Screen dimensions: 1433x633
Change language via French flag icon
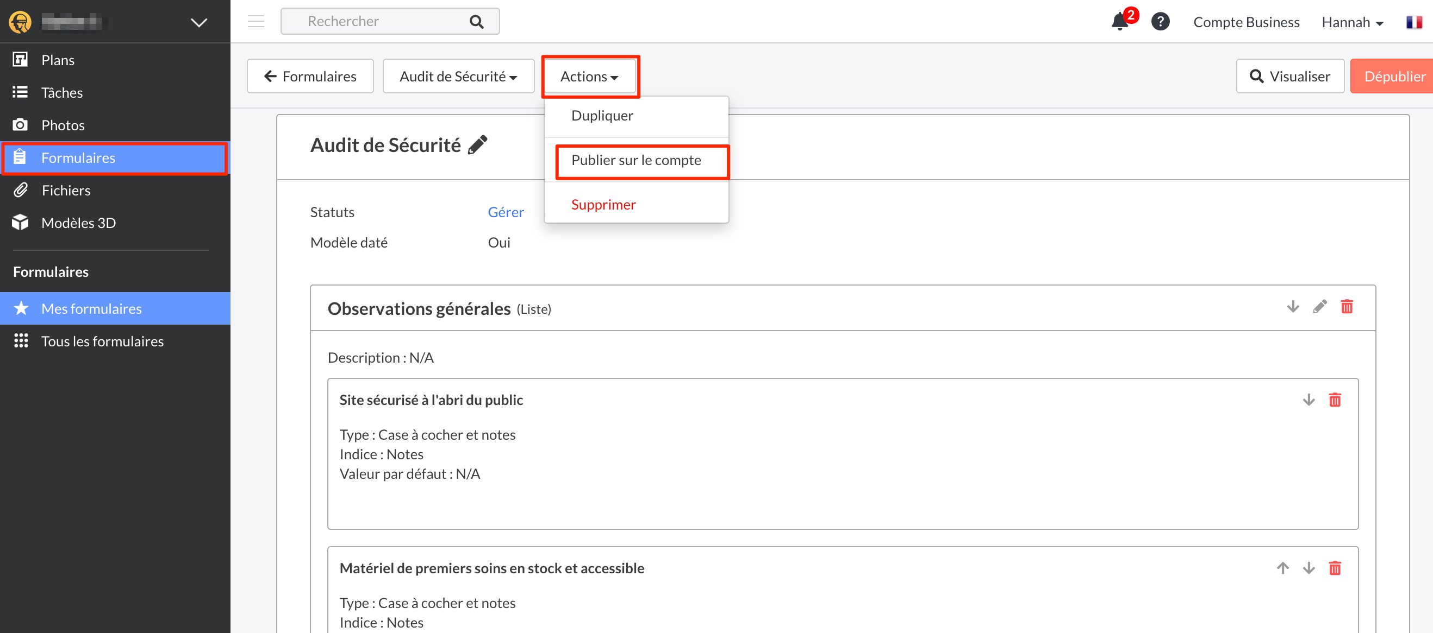click(1413, 22)
